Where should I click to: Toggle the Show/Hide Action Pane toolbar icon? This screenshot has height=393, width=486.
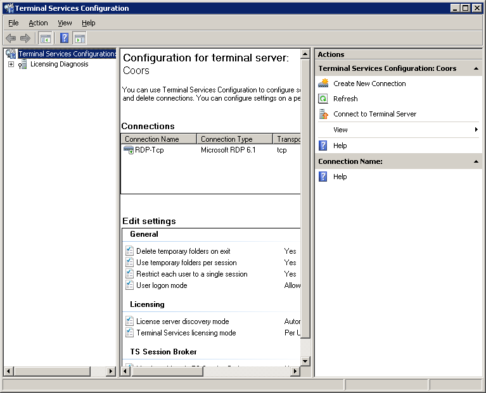coord(79,39)
